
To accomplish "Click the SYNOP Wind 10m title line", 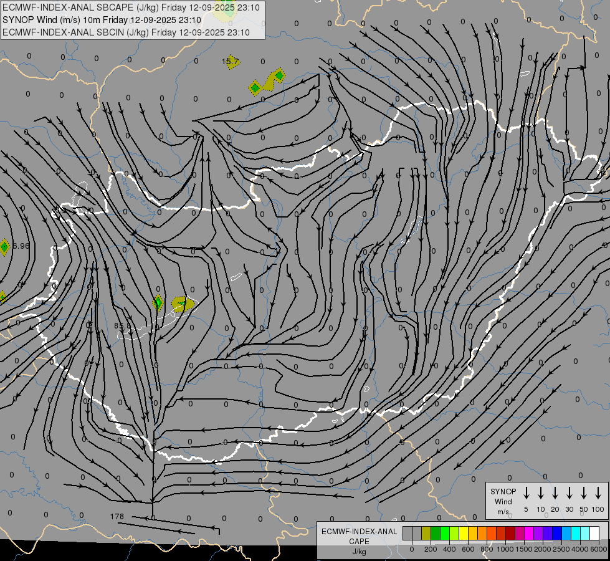I will [102, 20].
